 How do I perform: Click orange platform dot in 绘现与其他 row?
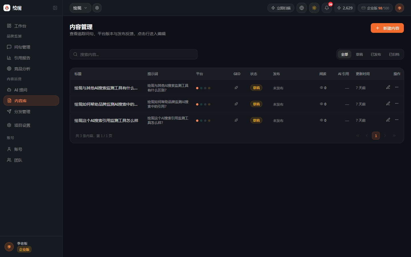(197, 88)
